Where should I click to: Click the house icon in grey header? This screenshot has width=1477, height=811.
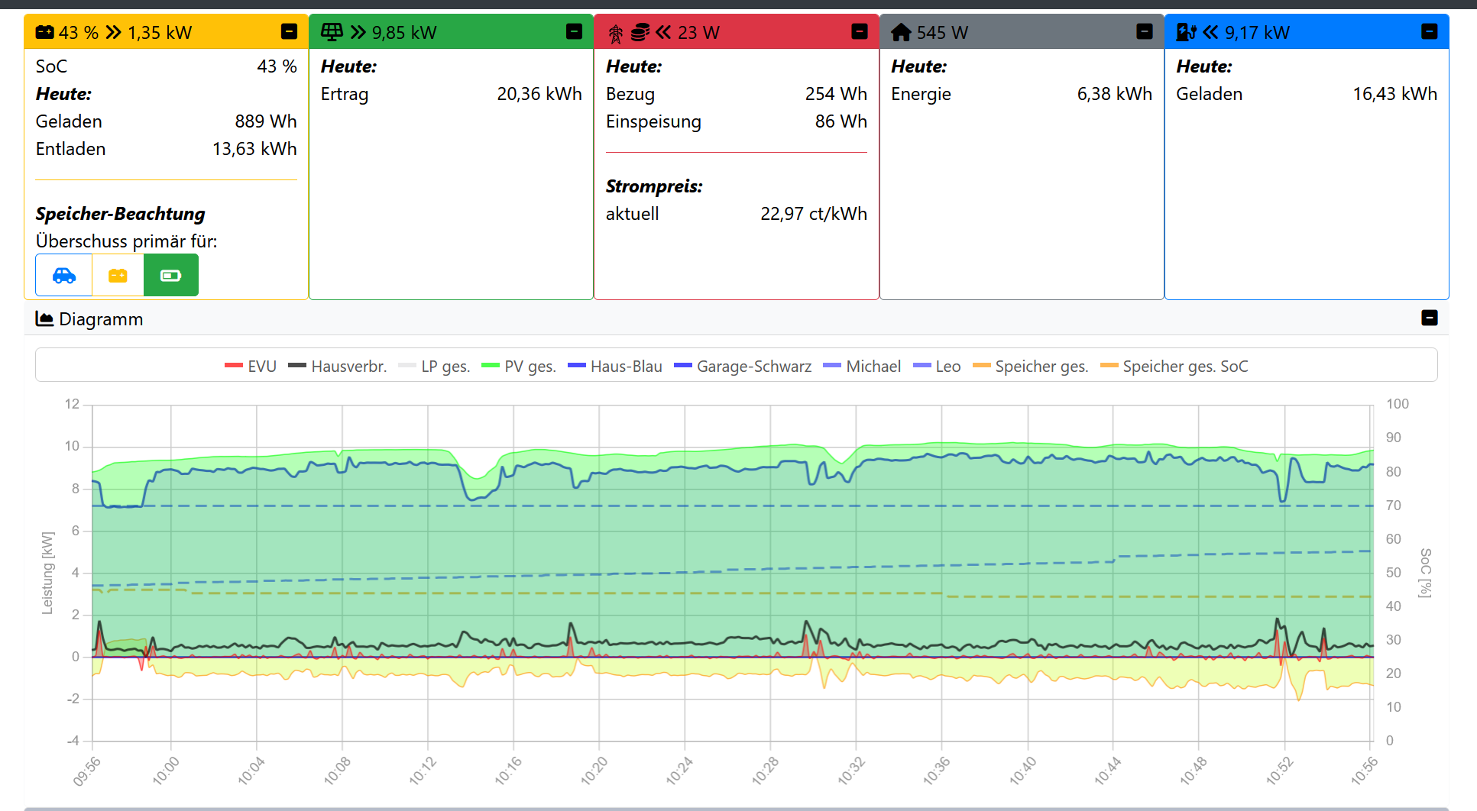click(901, 32)
